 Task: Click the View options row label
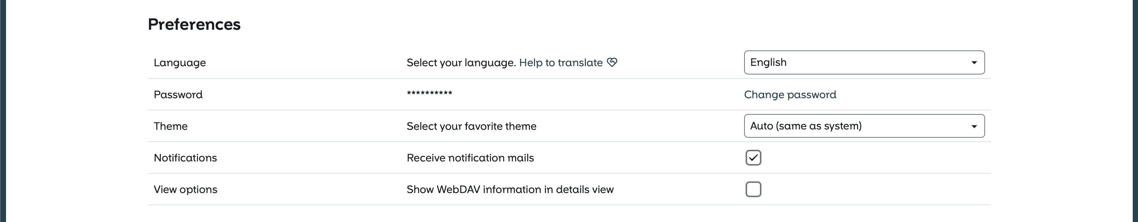tap(186, 189)
